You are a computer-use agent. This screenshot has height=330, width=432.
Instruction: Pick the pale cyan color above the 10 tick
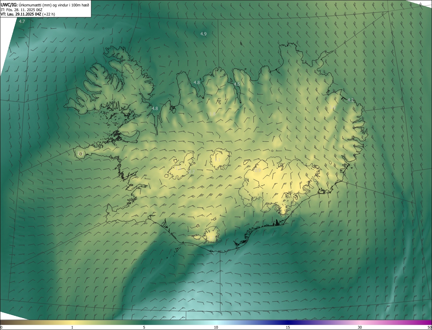click(216, 322)
